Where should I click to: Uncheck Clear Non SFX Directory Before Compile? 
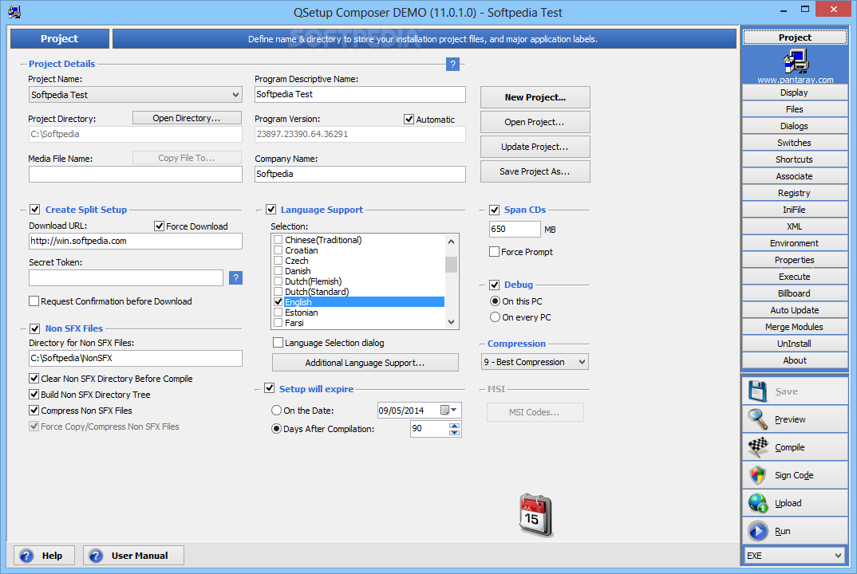(x=34, y=379)
